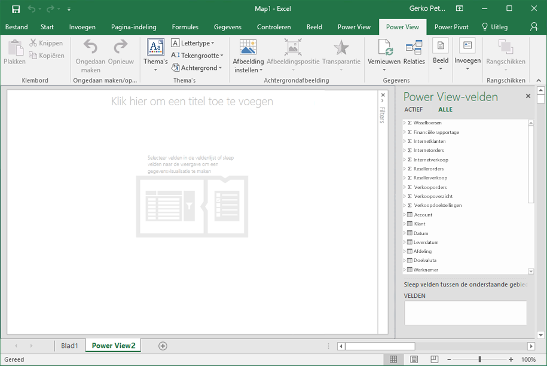The width and height of the screenshot is (547, 366).
Task: Expand the Financiële rapportage table
Action: click(x=405, y=132)
